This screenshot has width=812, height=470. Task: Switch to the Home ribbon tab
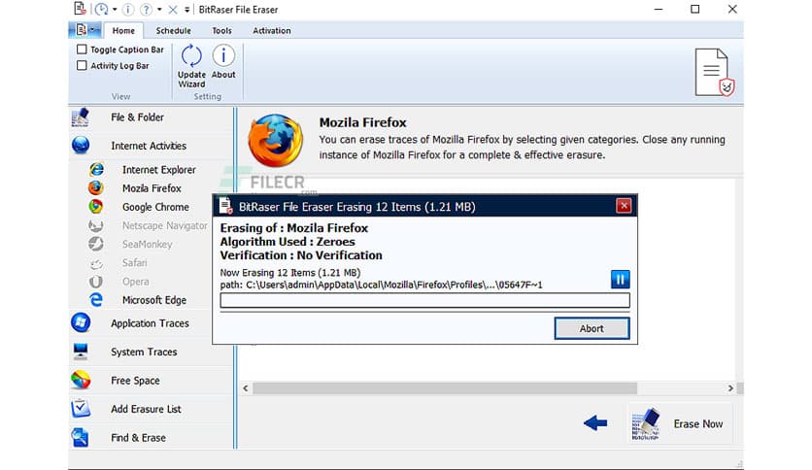(123, 30)
